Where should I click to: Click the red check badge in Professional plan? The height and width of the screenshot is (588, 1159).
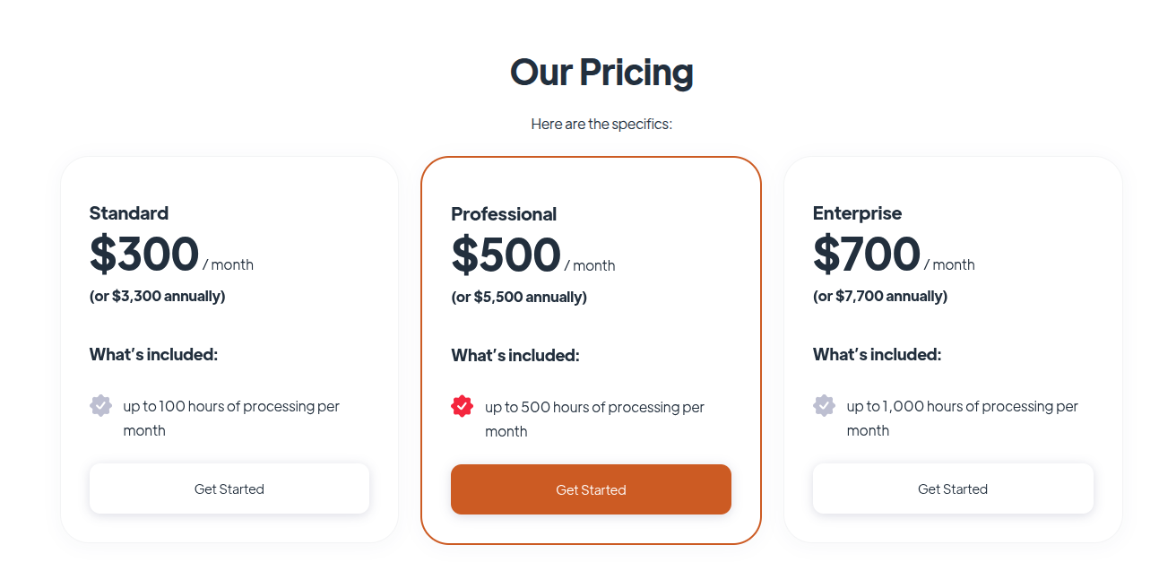point(462,407)
